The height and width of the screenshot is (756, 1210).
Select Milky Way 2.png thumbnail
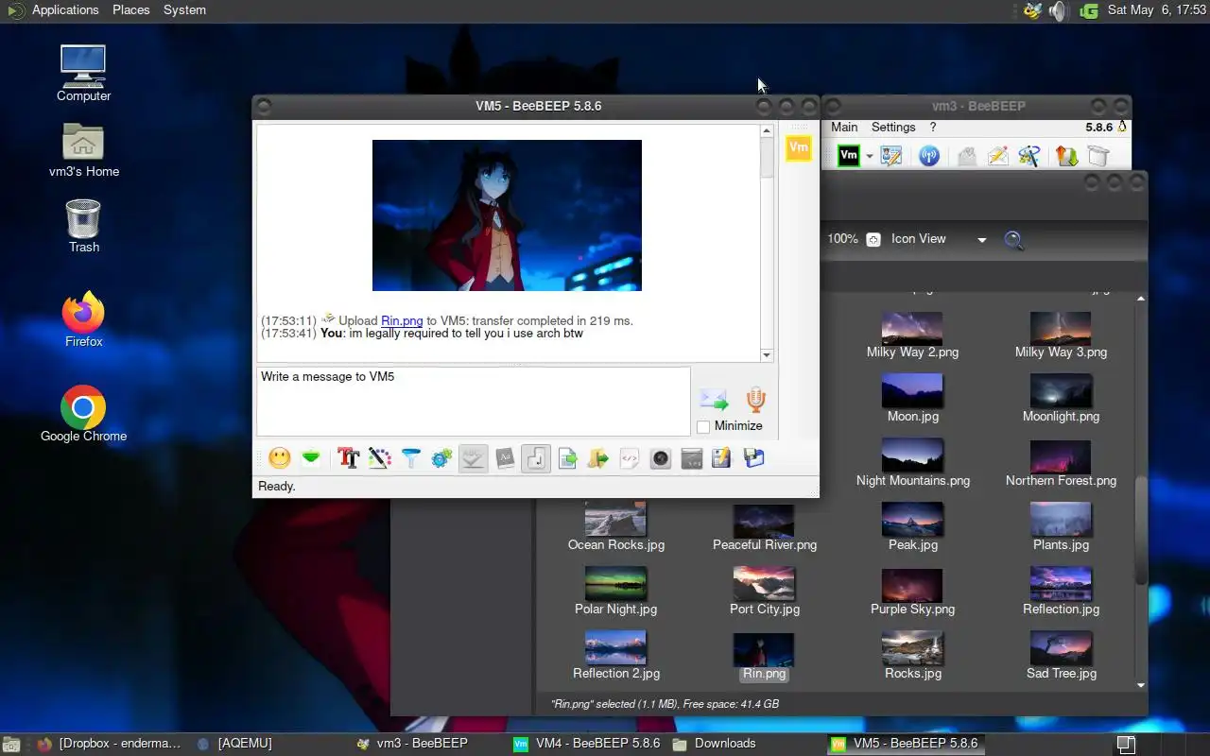click(x=912, y=328)
